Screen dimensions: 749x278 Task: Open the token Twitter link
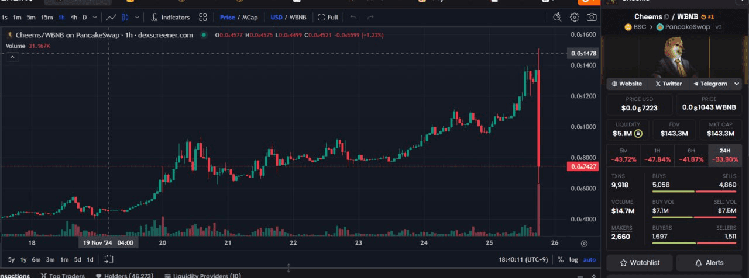click(x=669, y=84)
